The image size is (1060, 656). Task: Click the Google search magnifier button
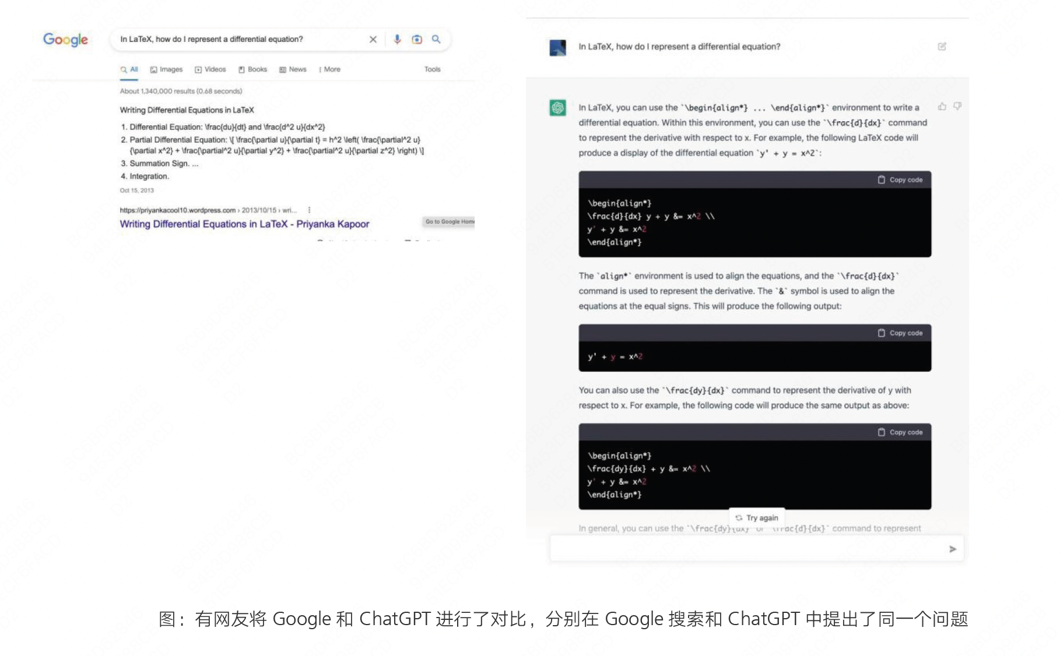[436, 39]
